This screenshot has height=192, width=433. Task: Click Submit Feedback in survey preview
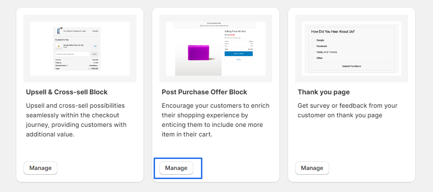click(x=352, y=66)
